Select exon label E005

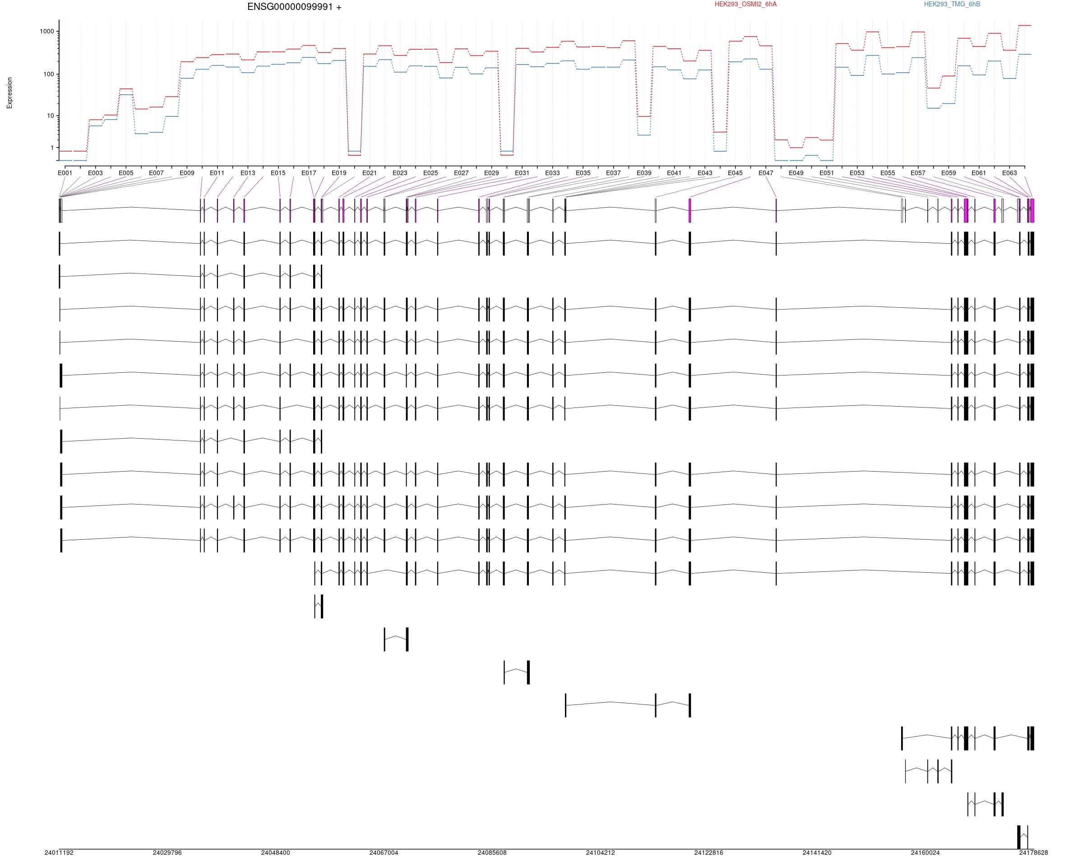126,173
